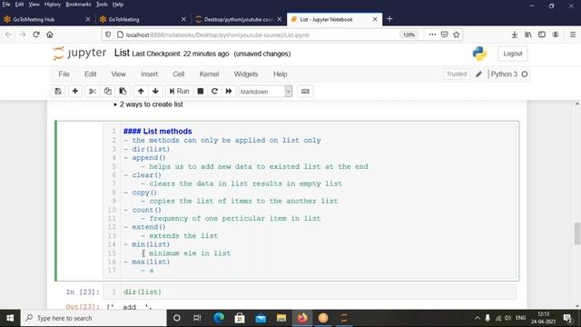Click the '#### List methods' heading line
This screenshot has width=581, height=327.
tap(157, 131)
